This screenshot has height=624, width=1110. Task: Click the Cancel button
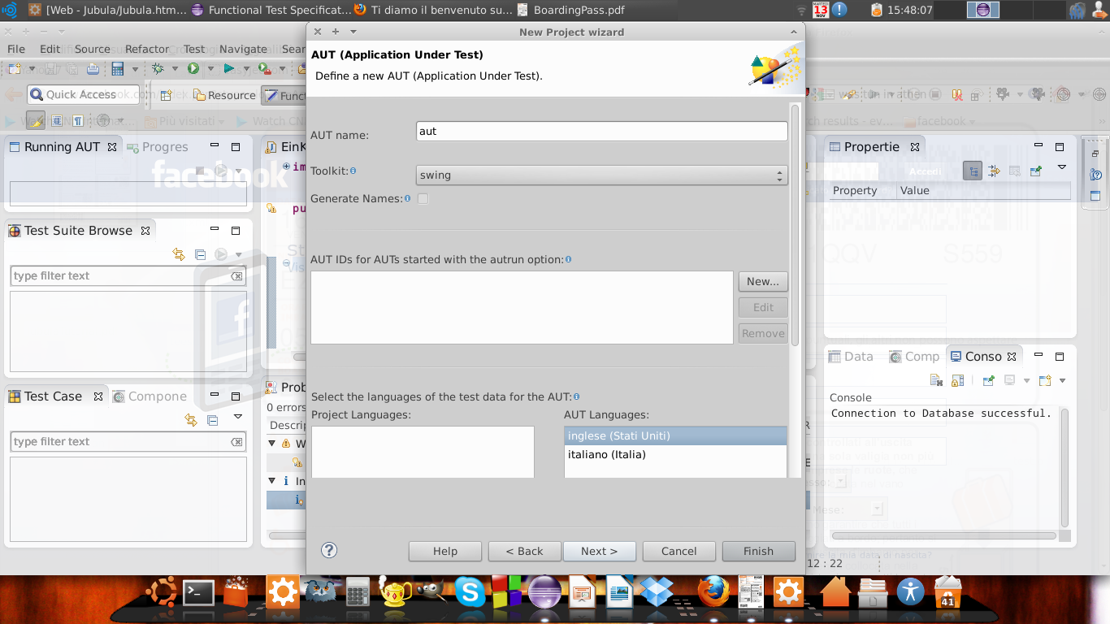tap(679, 551)
